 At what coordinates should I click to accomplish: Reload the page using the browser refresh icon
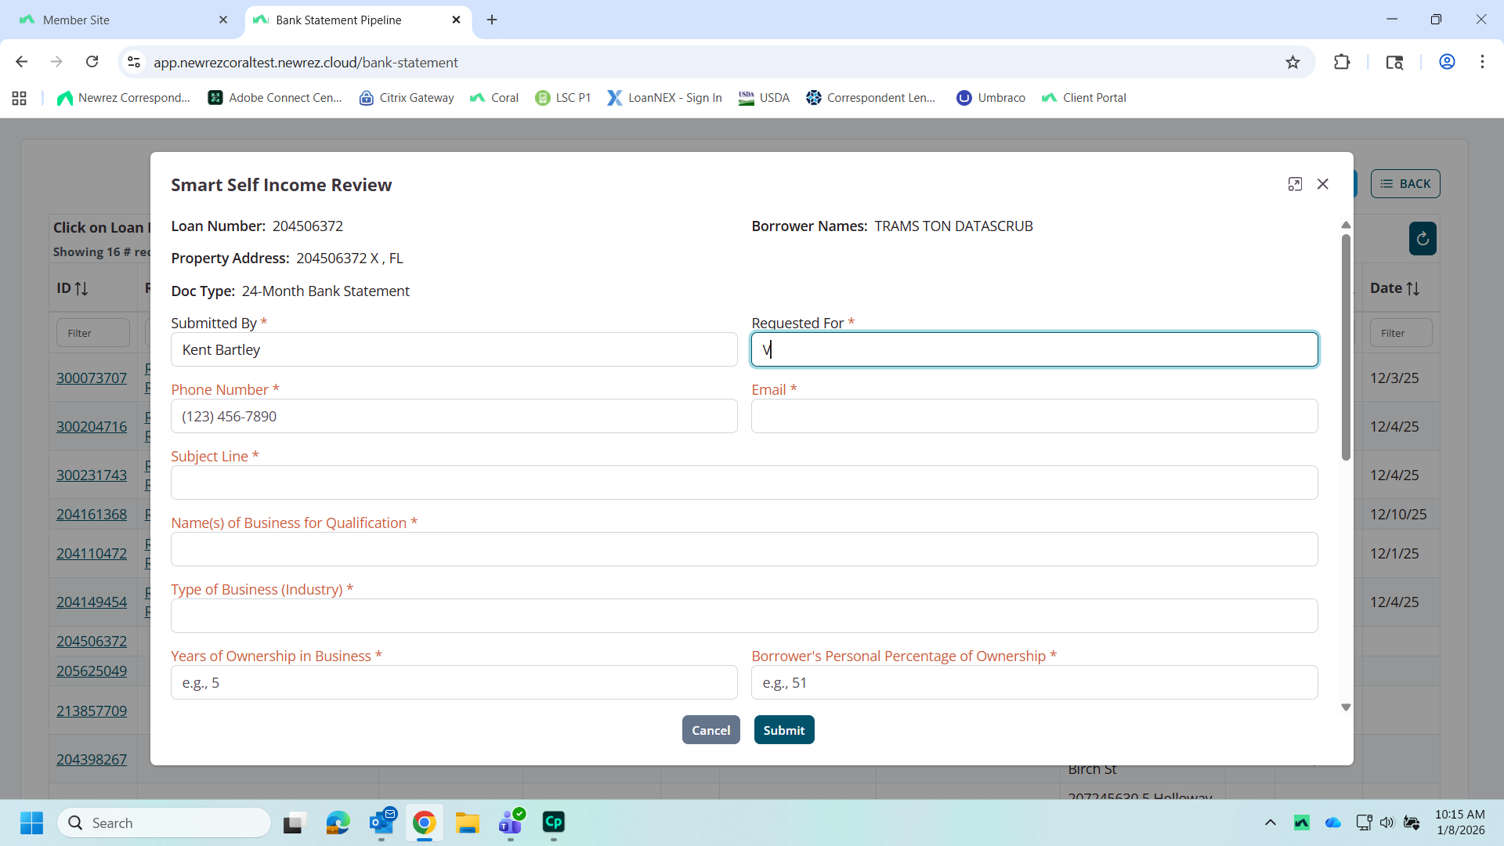click(92, 62)
